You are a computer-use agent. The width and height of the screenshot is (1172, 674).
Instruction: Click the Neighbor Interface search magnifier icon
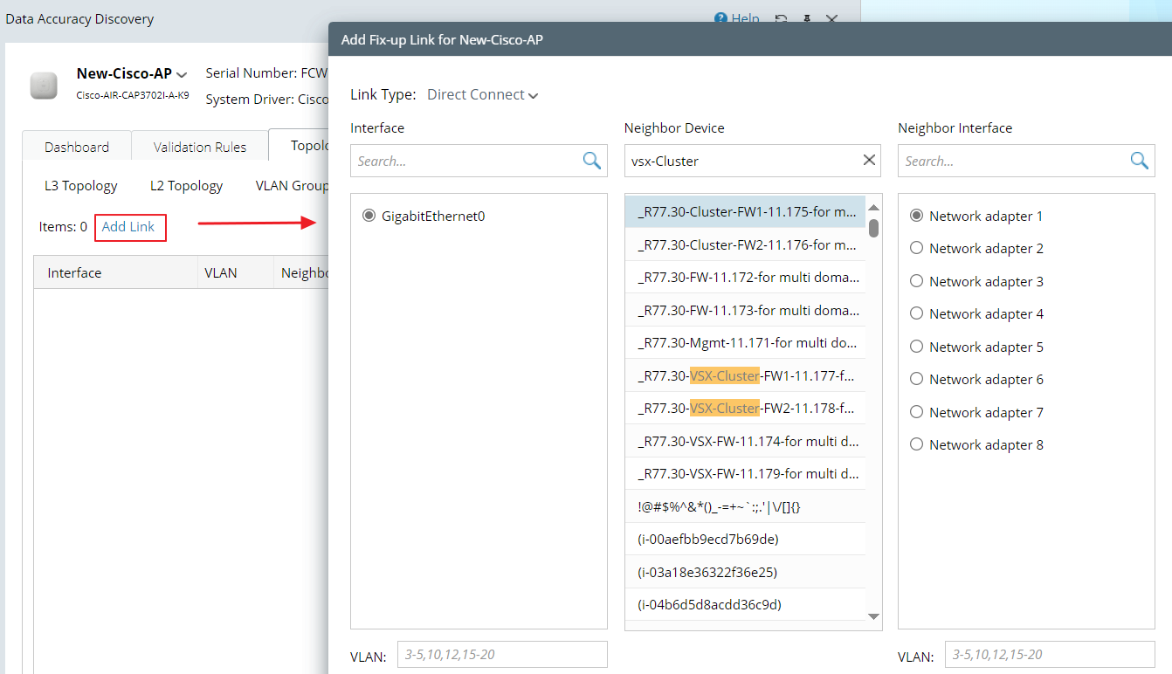click(1139, 160)
